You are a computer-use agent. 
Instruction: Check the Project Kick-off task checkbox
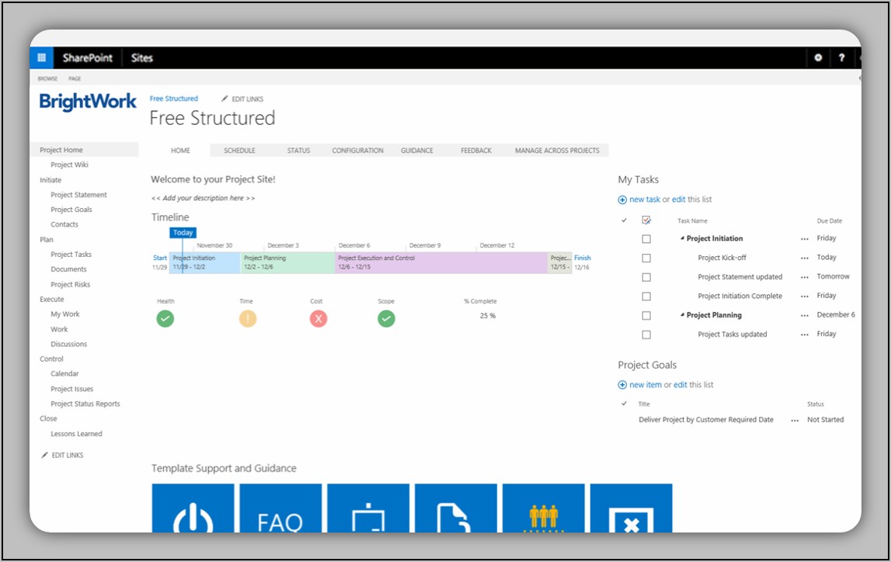(646, 258)
